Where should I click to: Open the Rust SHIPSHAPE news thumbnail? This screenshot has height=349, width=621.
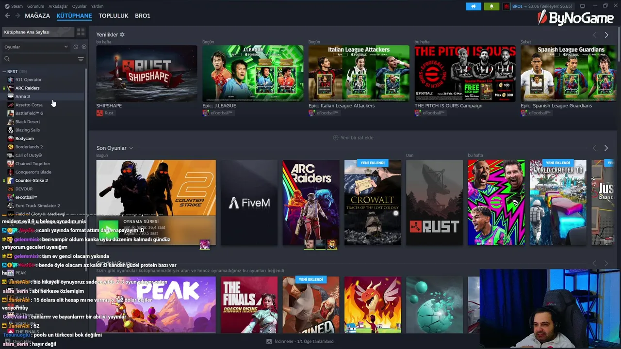147,73
